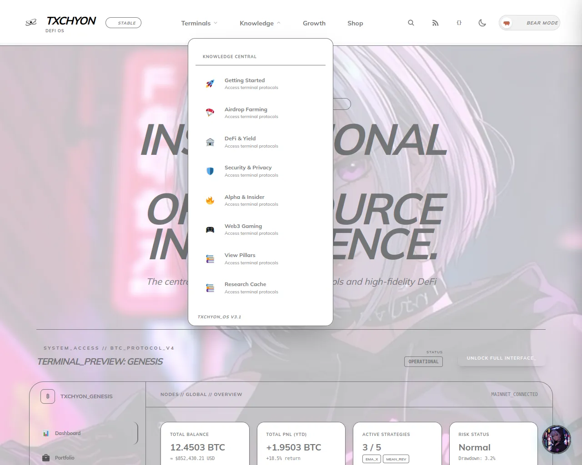582x465 pixels.
Task: Click the Total PNL +1.9503 BTC value
Action: pyautogui.click(x=294, y=447)
